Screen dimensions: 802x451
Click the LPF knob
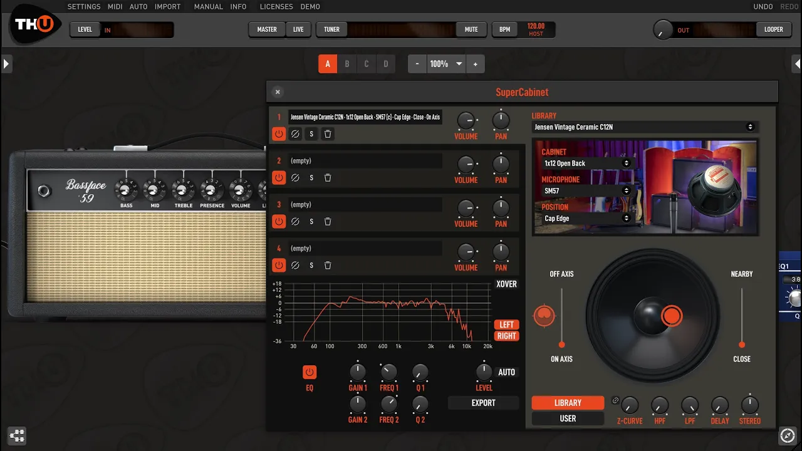(689, 405)
